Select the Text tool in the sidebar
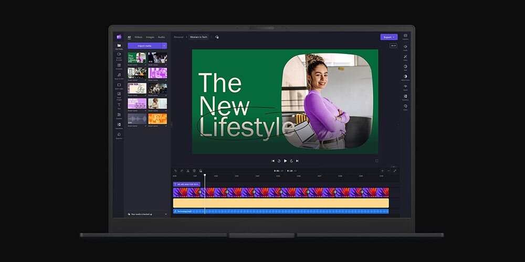 click(x=119, y=105)
